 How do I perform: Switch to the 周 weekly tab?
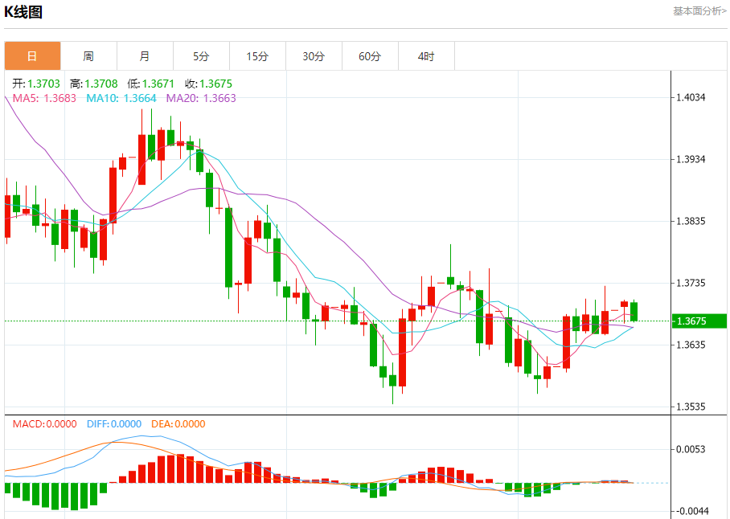point(88,56)
